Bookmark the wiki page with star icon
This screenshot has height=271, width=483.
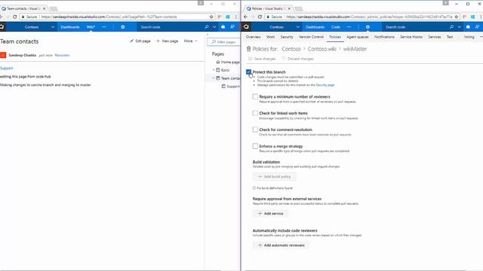coord(211,17)
